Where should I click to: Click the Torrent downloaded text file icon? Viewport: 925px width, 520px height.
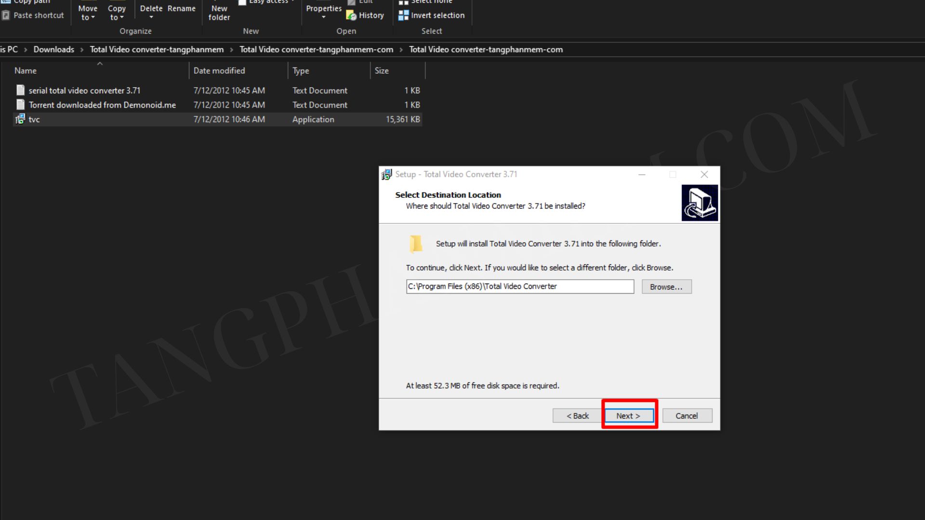(x=20, y=105)
